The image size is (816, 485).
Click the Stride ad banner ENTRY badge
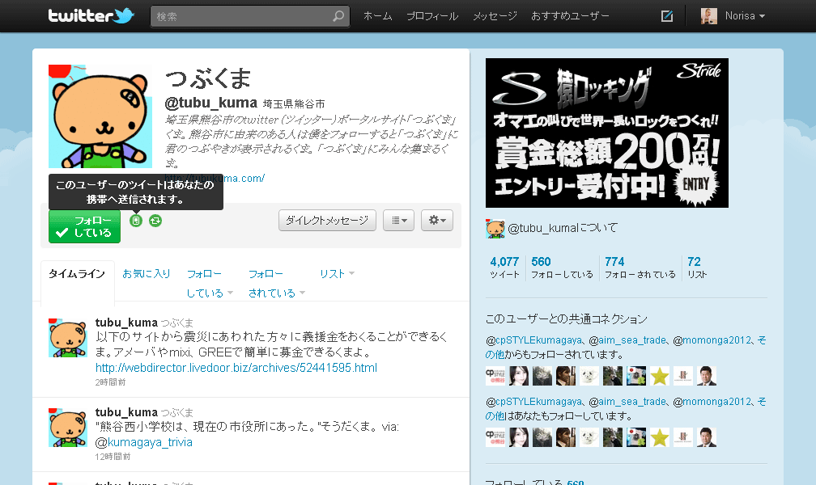[695, 184]
